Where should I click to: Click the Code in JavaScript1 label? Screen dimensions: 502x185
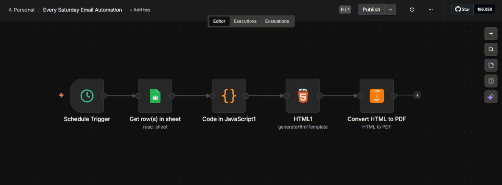[x=229, y=119]
